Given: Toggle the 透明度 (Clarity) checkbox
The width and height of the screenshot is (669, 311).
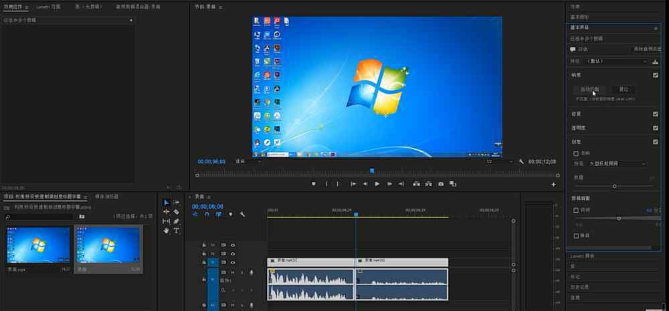Looking at the screenshot, I should point(656,128).
